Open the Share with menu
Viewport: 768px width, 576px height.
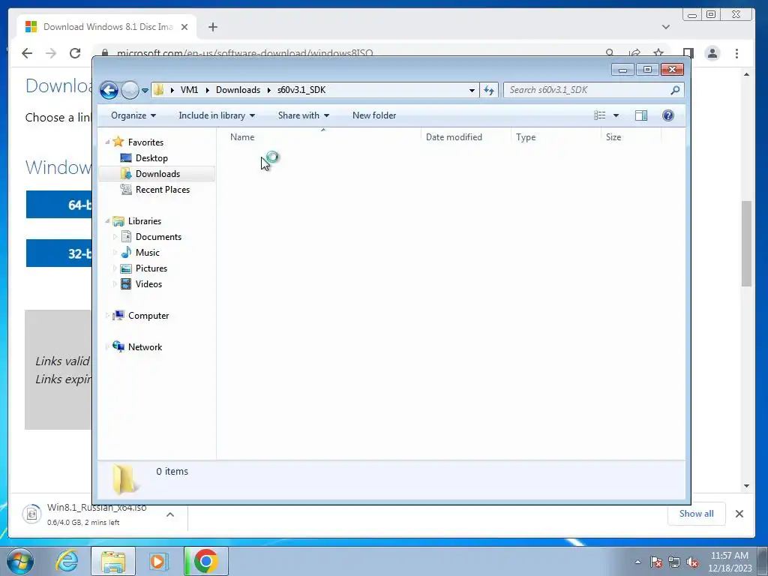coord(303,115)
